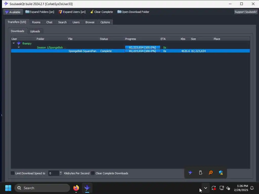Open Download Folder

(133, 12)
